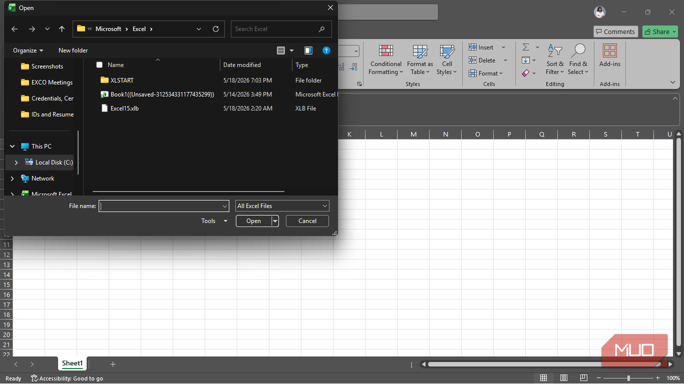Open Find & Select options
684x384 pixels.
(x=578, y=60)
